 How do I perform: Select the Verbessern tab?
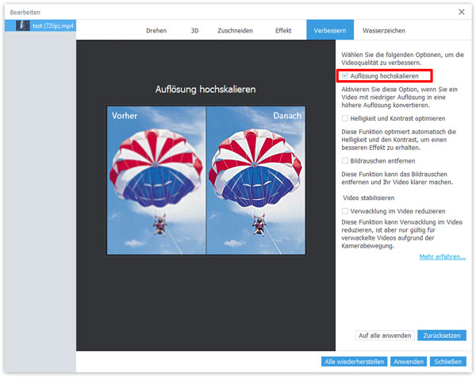[330, 30]
